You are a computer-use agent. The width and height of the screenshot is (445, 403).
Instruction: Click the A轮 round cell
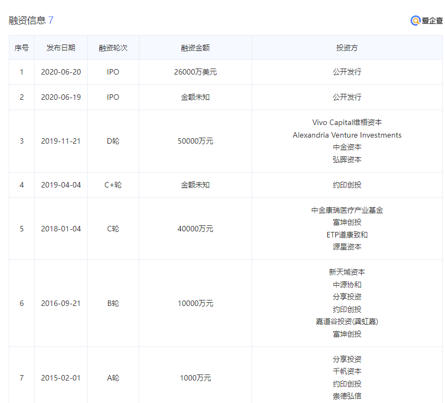pos(113,378)
